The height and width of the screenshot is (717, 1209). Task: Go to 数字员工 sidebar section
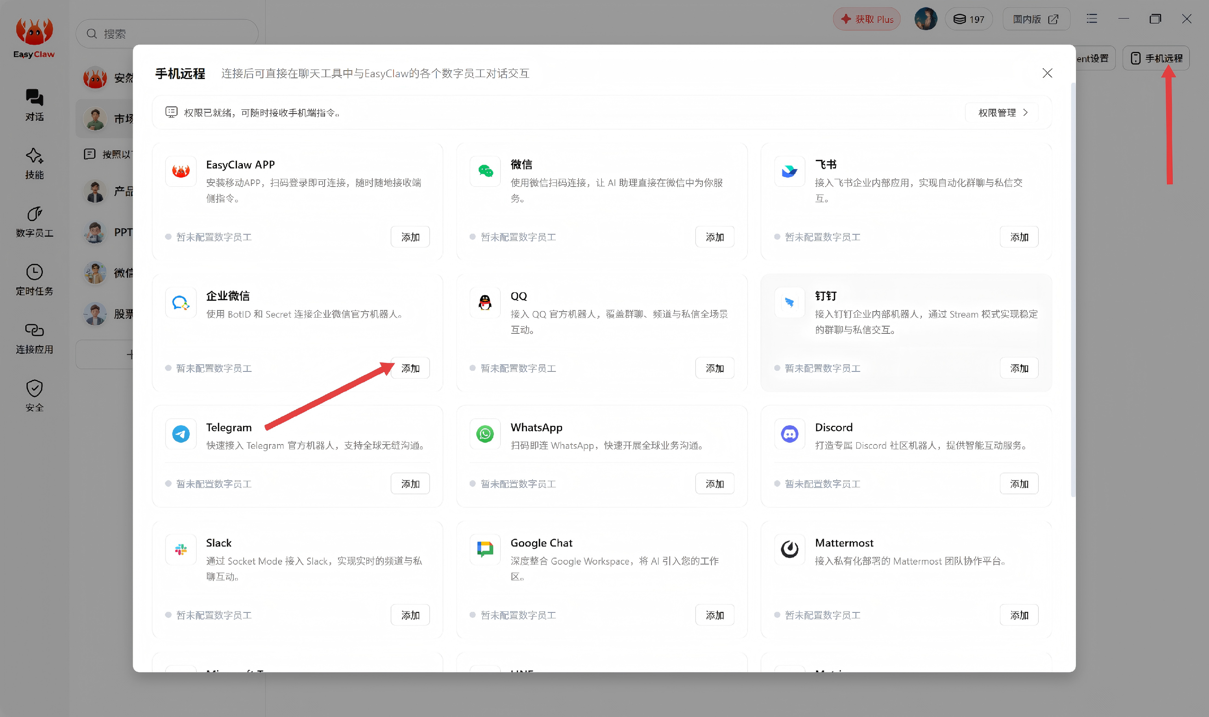34,221
